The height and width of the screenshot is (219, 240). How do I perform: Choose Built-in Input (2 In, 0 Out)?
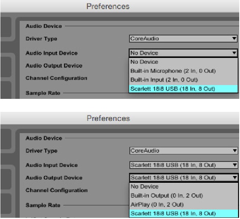[183, 80]
